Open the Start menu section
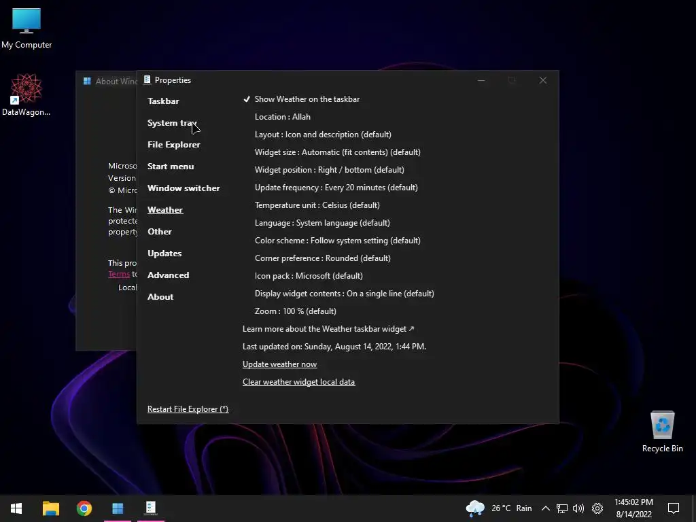 [171, 167]
